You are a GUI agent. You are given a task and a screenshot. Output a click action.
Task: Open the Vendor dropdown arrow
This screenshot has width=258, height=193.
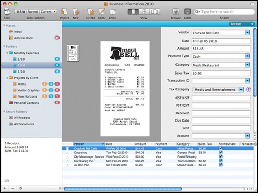coord(248,33)
